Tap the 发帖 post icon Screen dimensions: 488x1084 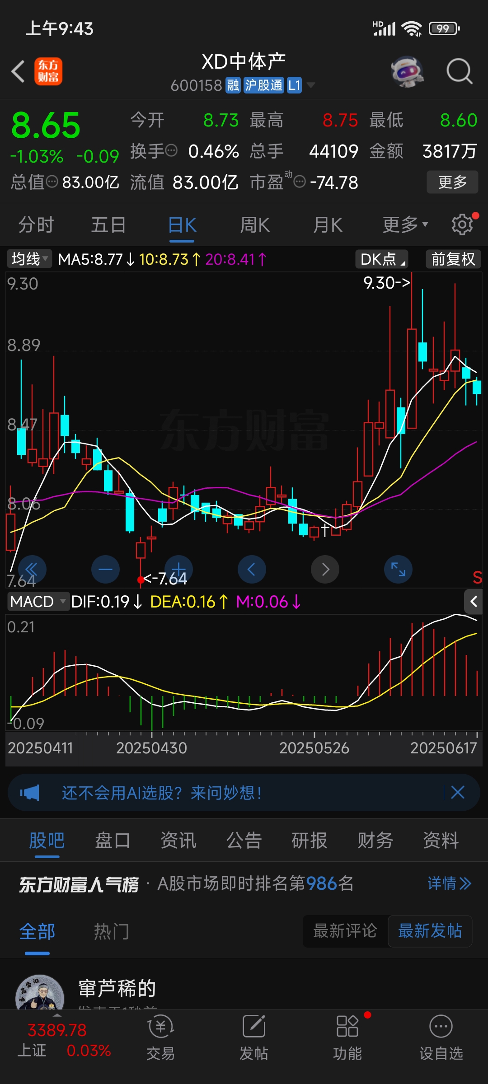point(253,1038)
